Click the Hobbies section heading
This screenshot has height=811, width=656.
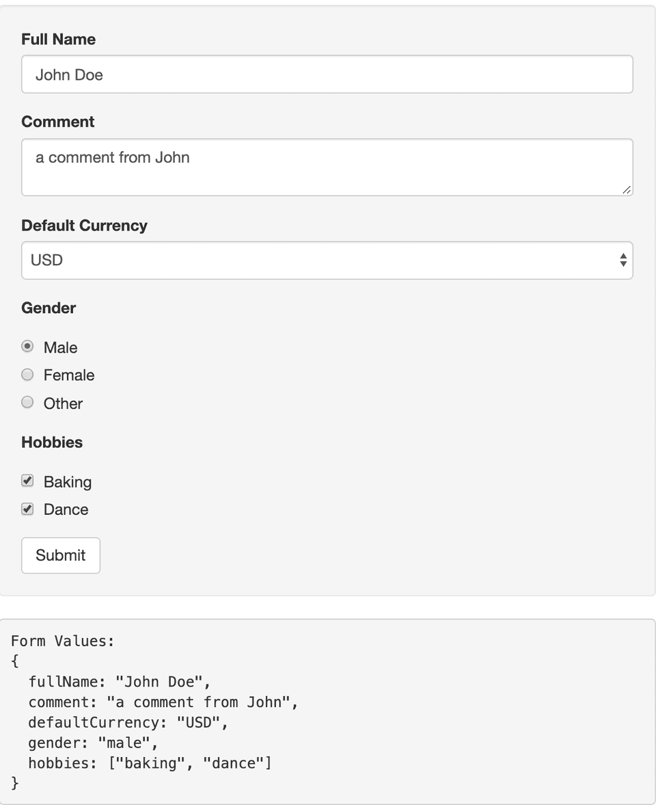52,442
